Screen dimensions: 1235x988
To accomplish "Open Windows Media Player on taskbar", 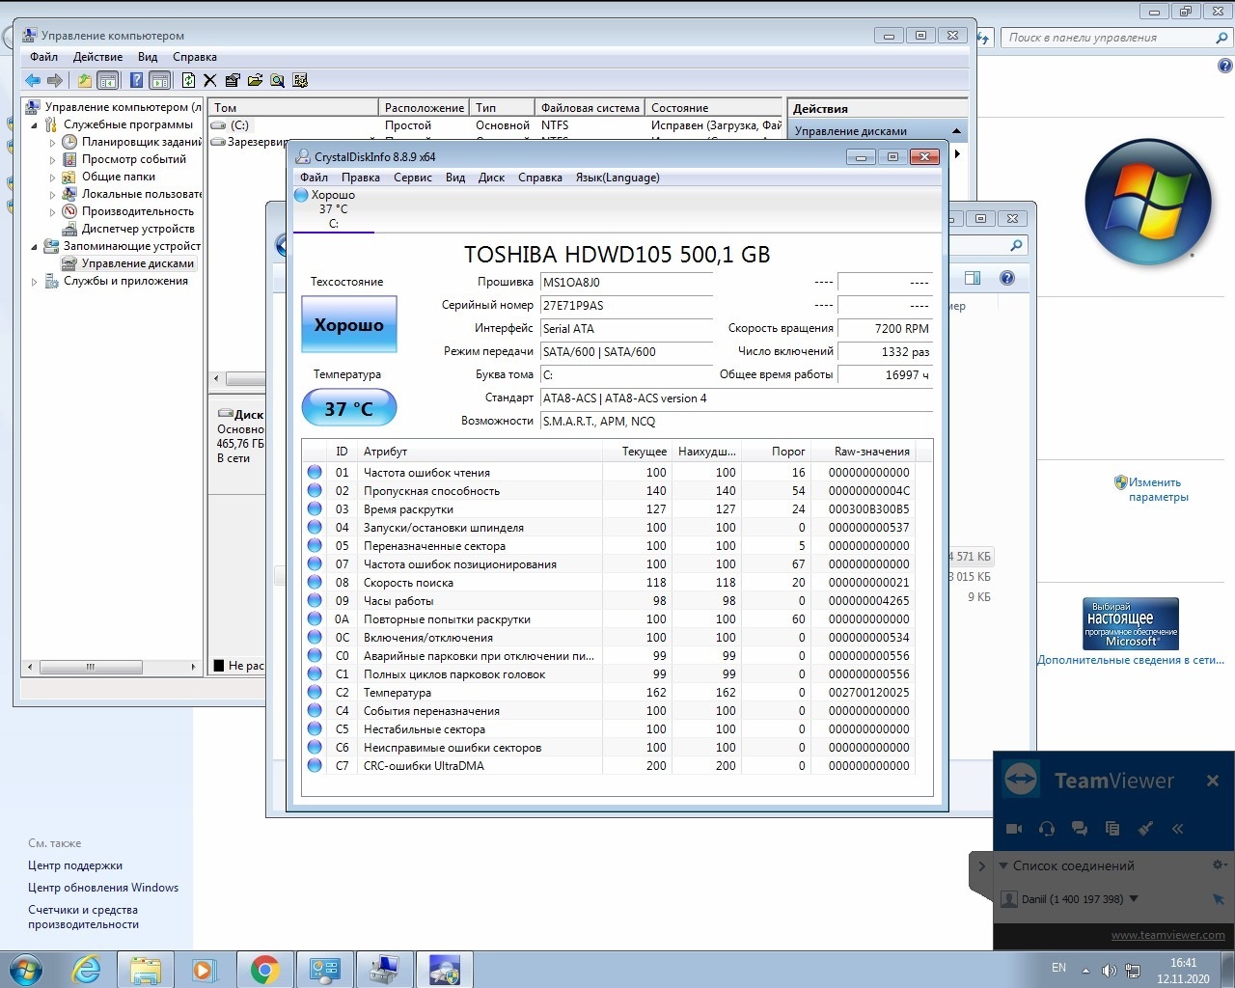I will tap(205, 969).
